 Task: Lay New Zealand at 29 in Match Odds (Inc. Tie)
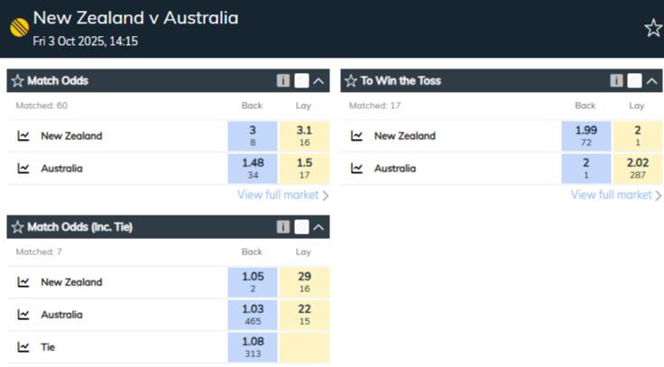point(304,282)
